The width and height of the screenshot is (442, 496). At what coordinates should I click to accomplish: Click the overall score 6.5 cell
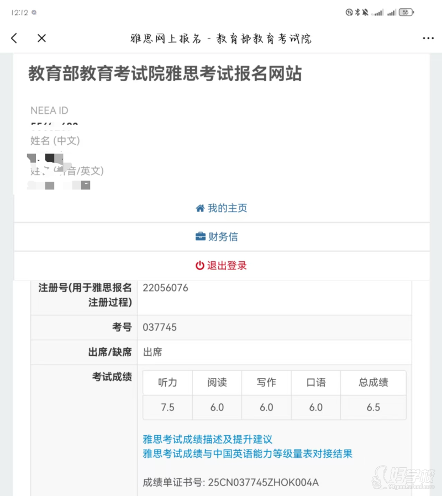pyautogui.click(x=373, y=407)
